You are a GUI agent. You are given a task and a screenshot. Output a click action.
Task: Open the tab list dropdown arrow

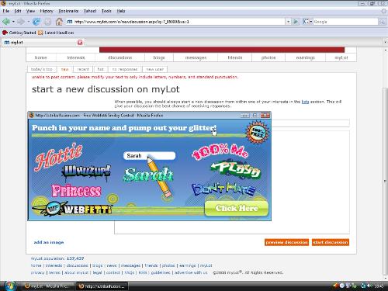click(x=385, y=42)
